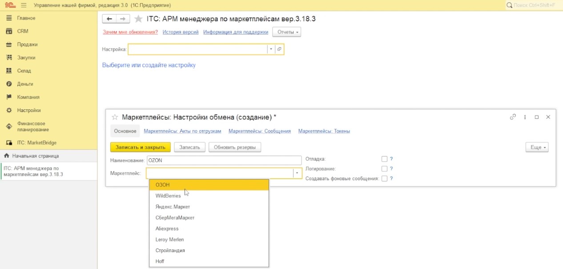Go forward with the right arrow
This screenshot has width=563, height=269.
point(123,19)
